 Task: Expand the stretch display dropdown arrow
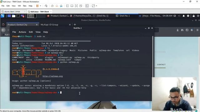point(97,6)
